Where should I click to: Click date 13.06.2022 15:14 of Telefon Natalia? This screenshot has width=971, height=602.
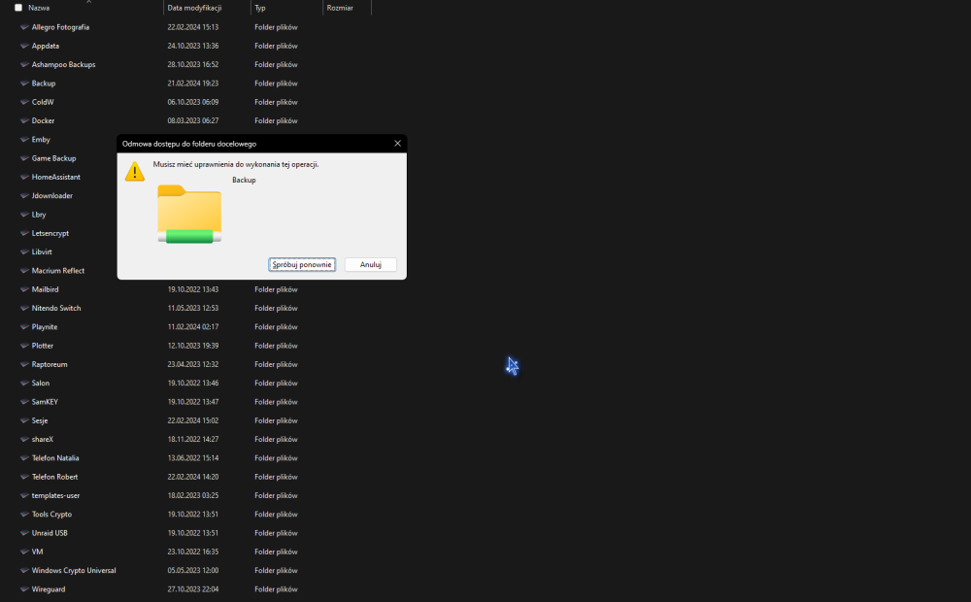coord(192,457)
